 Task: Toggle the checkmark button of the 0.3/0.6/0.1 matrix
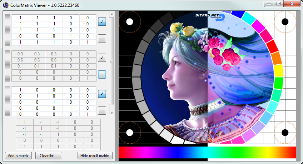click(x=102, y=58)
